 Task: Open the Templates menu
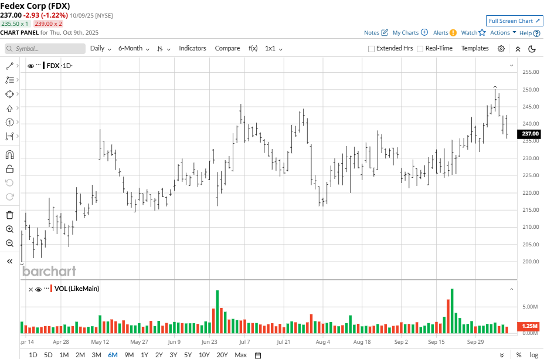coord(475,48)
